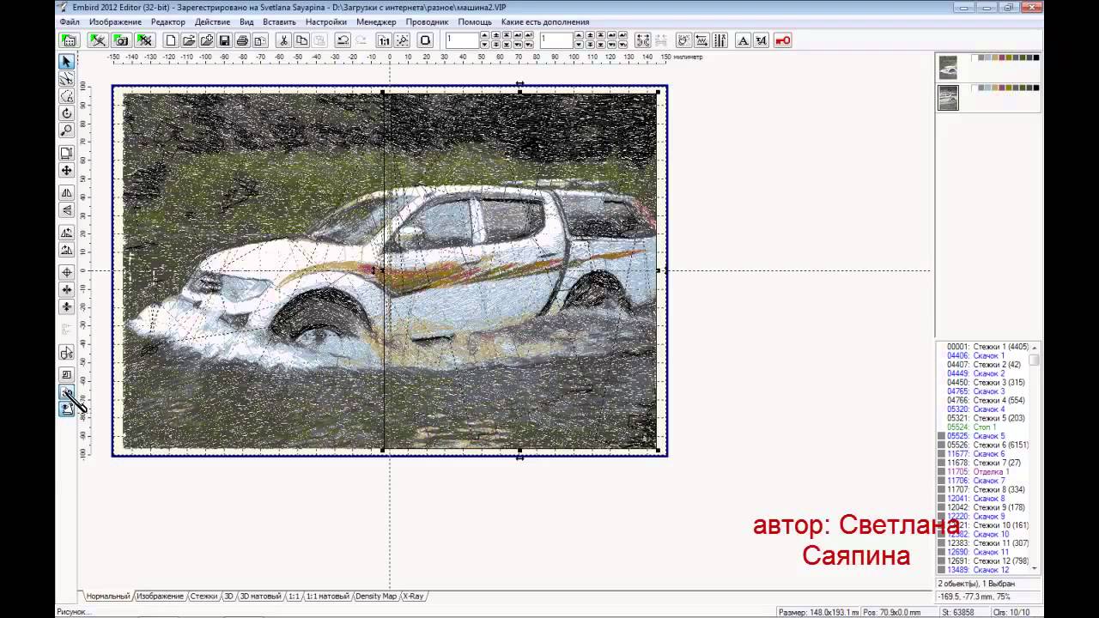Click the 1:1 scale view icon
Viewport: 1099px width, 618px height.
pyautogui.click(x=384, y=40)
